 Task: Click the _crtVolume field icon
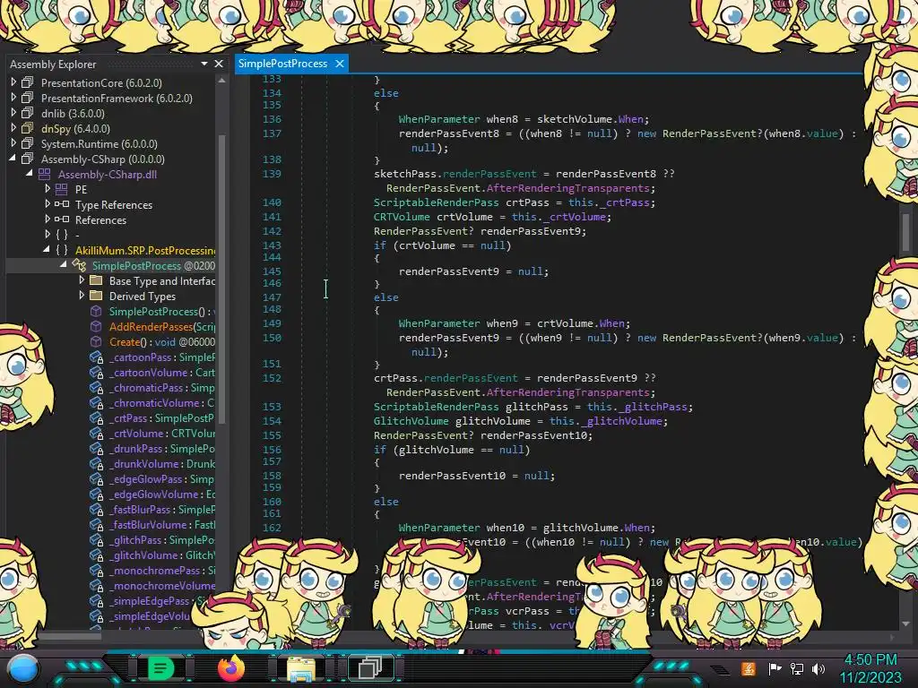(x=96, y=433)
